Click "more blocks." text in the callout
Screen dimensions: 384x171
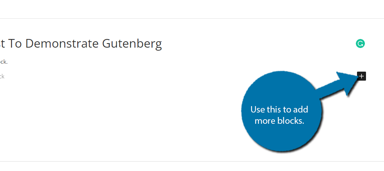click(279, 120)
